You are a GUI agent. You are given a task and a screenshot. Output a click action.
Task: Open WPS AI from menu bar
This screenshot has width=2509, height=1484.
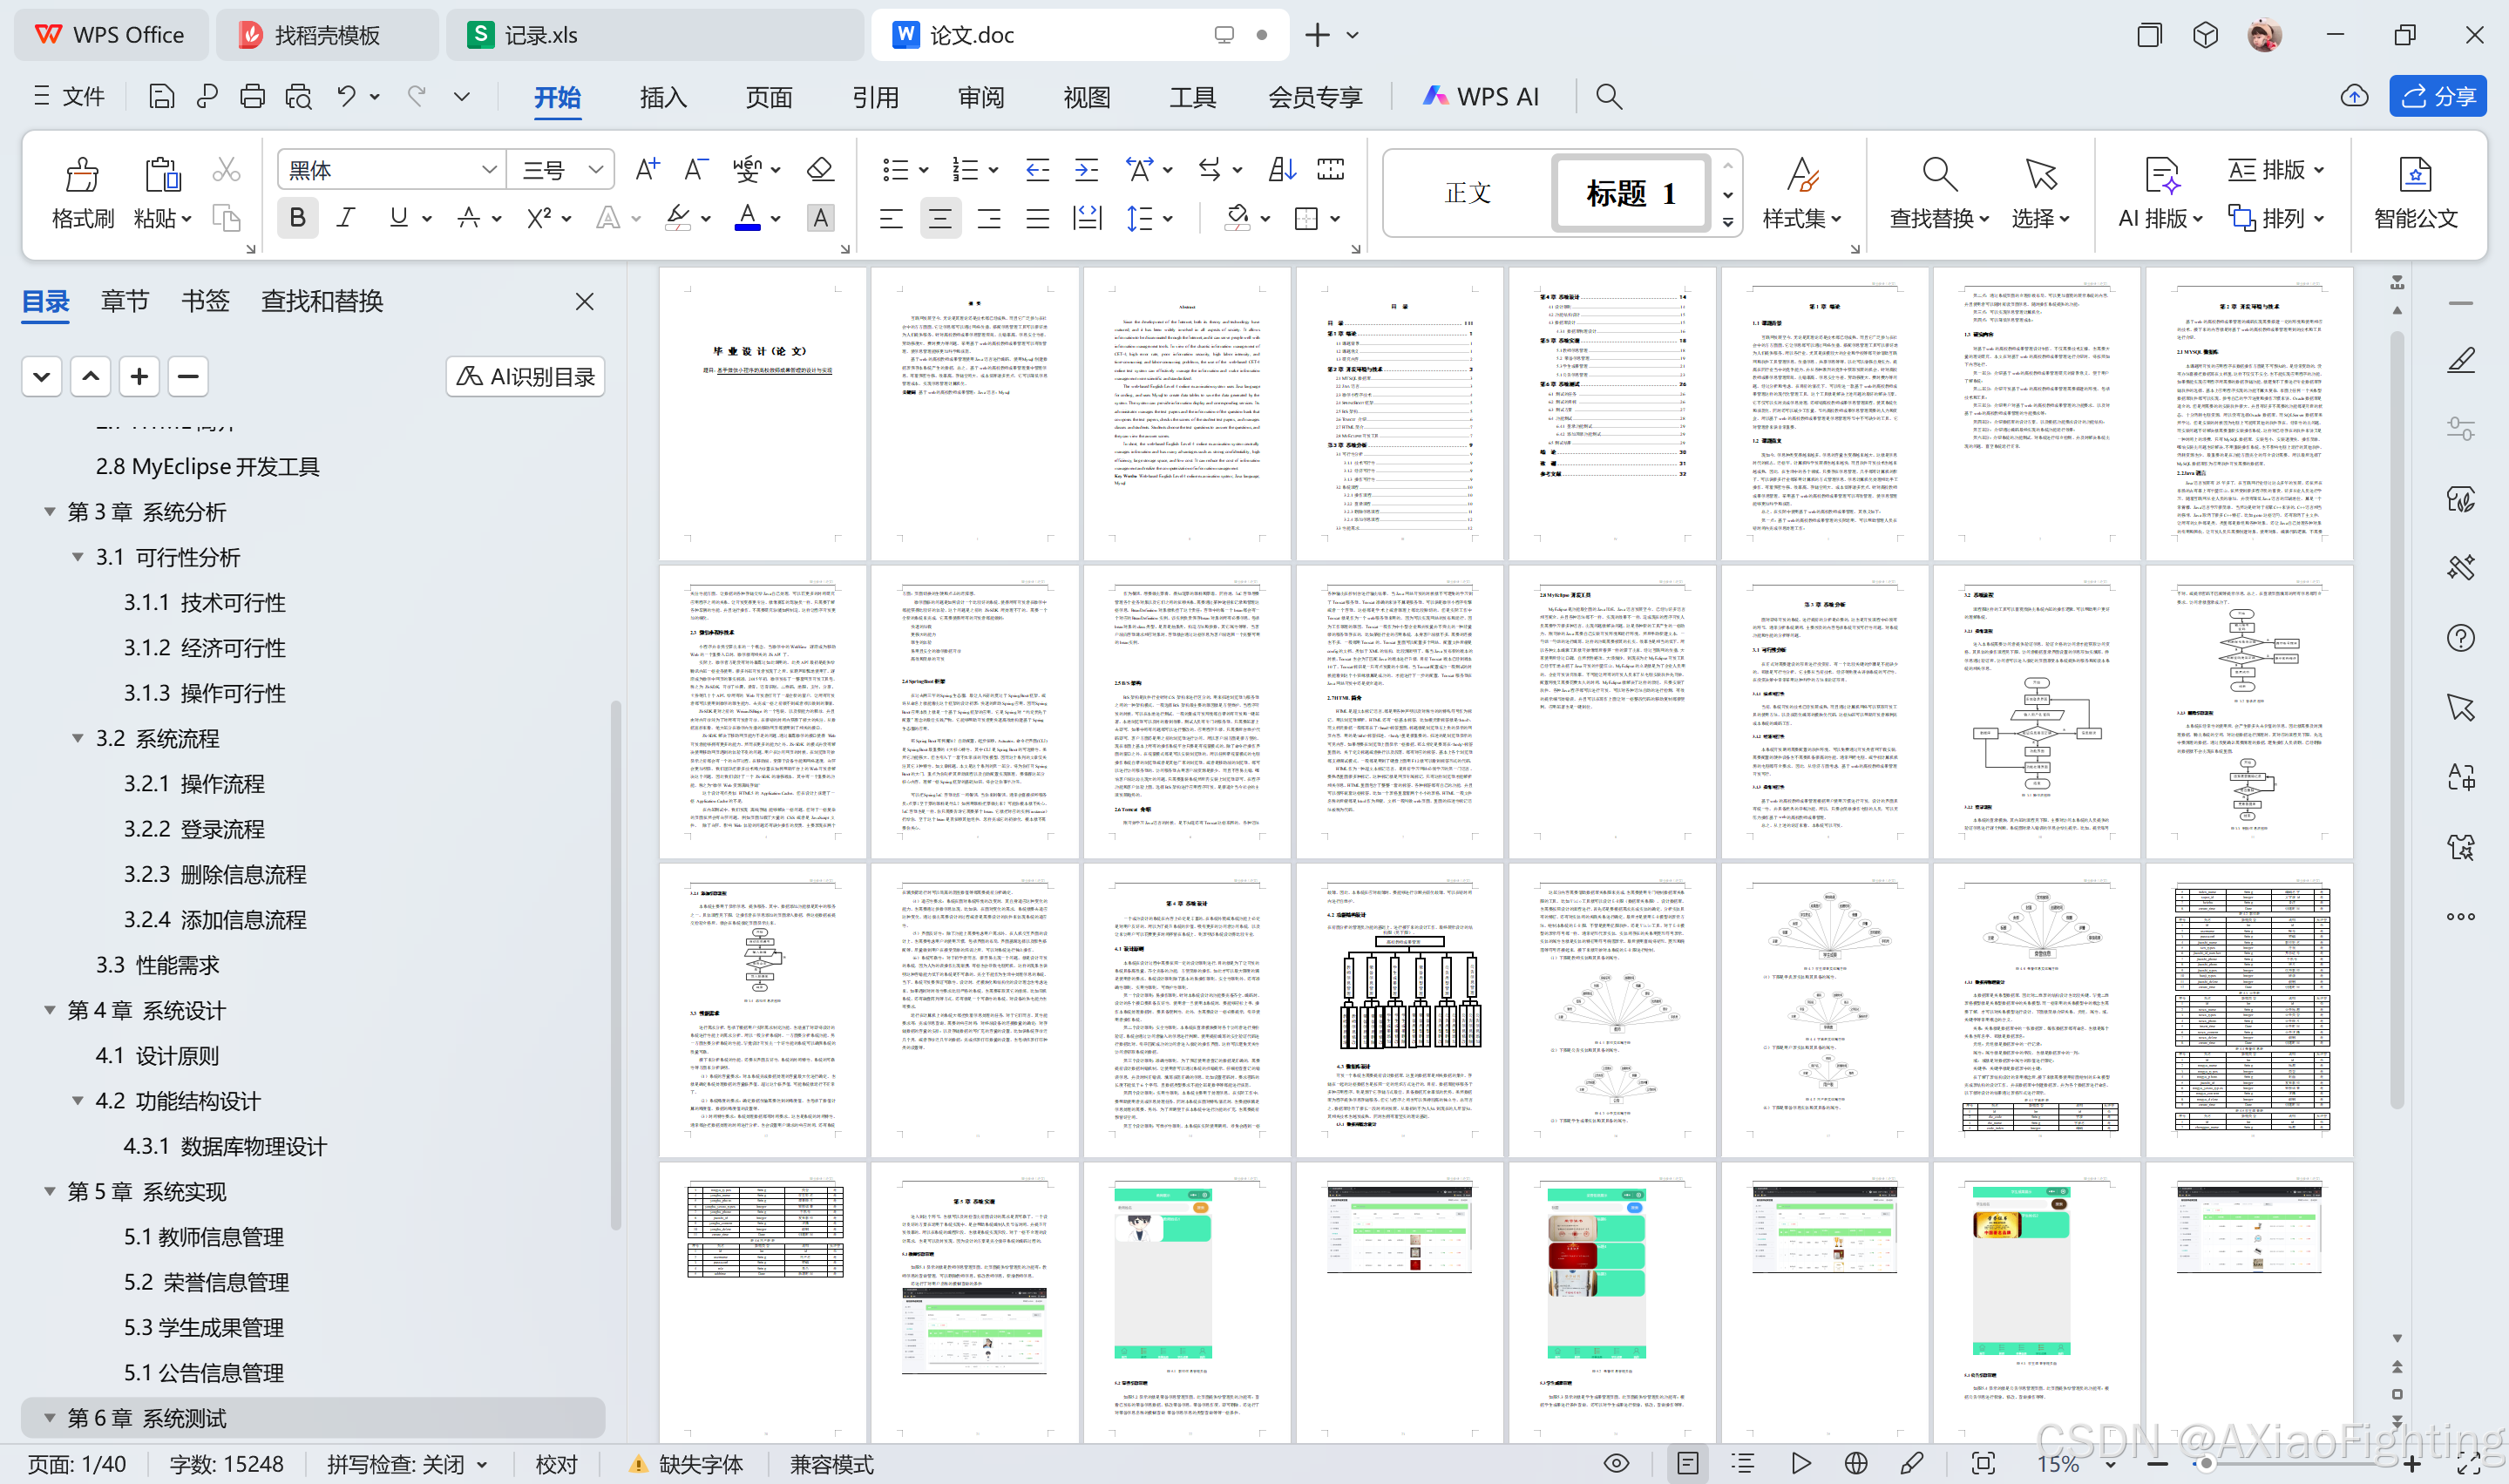(1482, 96)
